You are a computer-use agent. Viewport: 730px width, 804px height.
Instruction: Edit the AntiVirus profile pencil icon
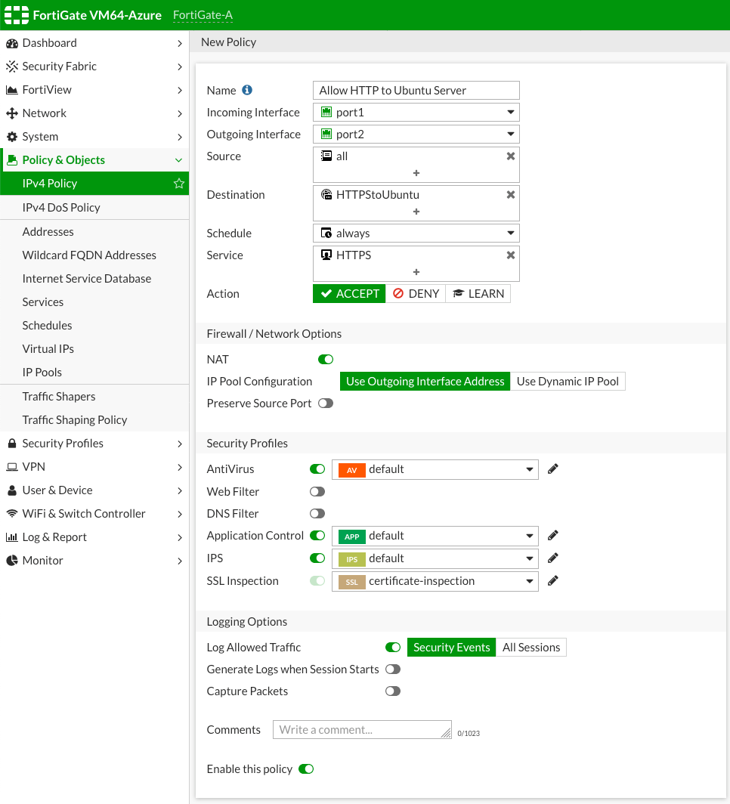(x=552, y=469)
